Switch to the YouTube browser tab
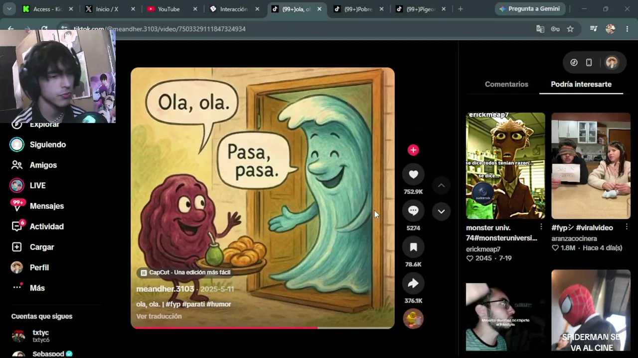Screen dimensions: 638x358 [172, 9]
